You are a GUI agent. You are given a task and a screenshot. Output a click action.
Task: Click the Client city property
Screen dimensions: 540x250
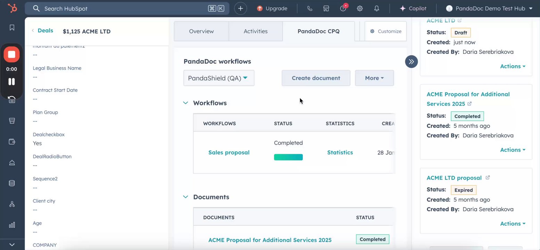(x=44, y=201)
